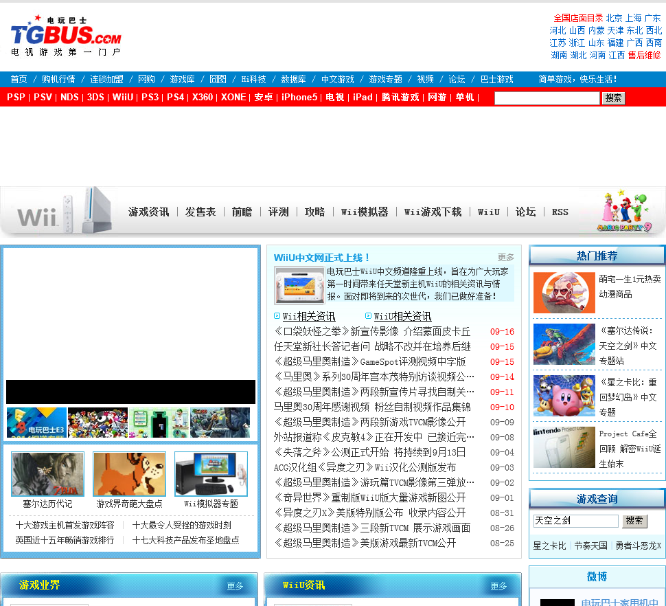666x606 pixels.
Task: Open 中文游戏 in the navigation bar
Action: click(x=338, y=79)
